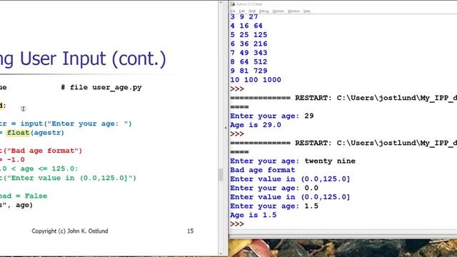Click the Python Shell title bar icon

click(233, 4)
